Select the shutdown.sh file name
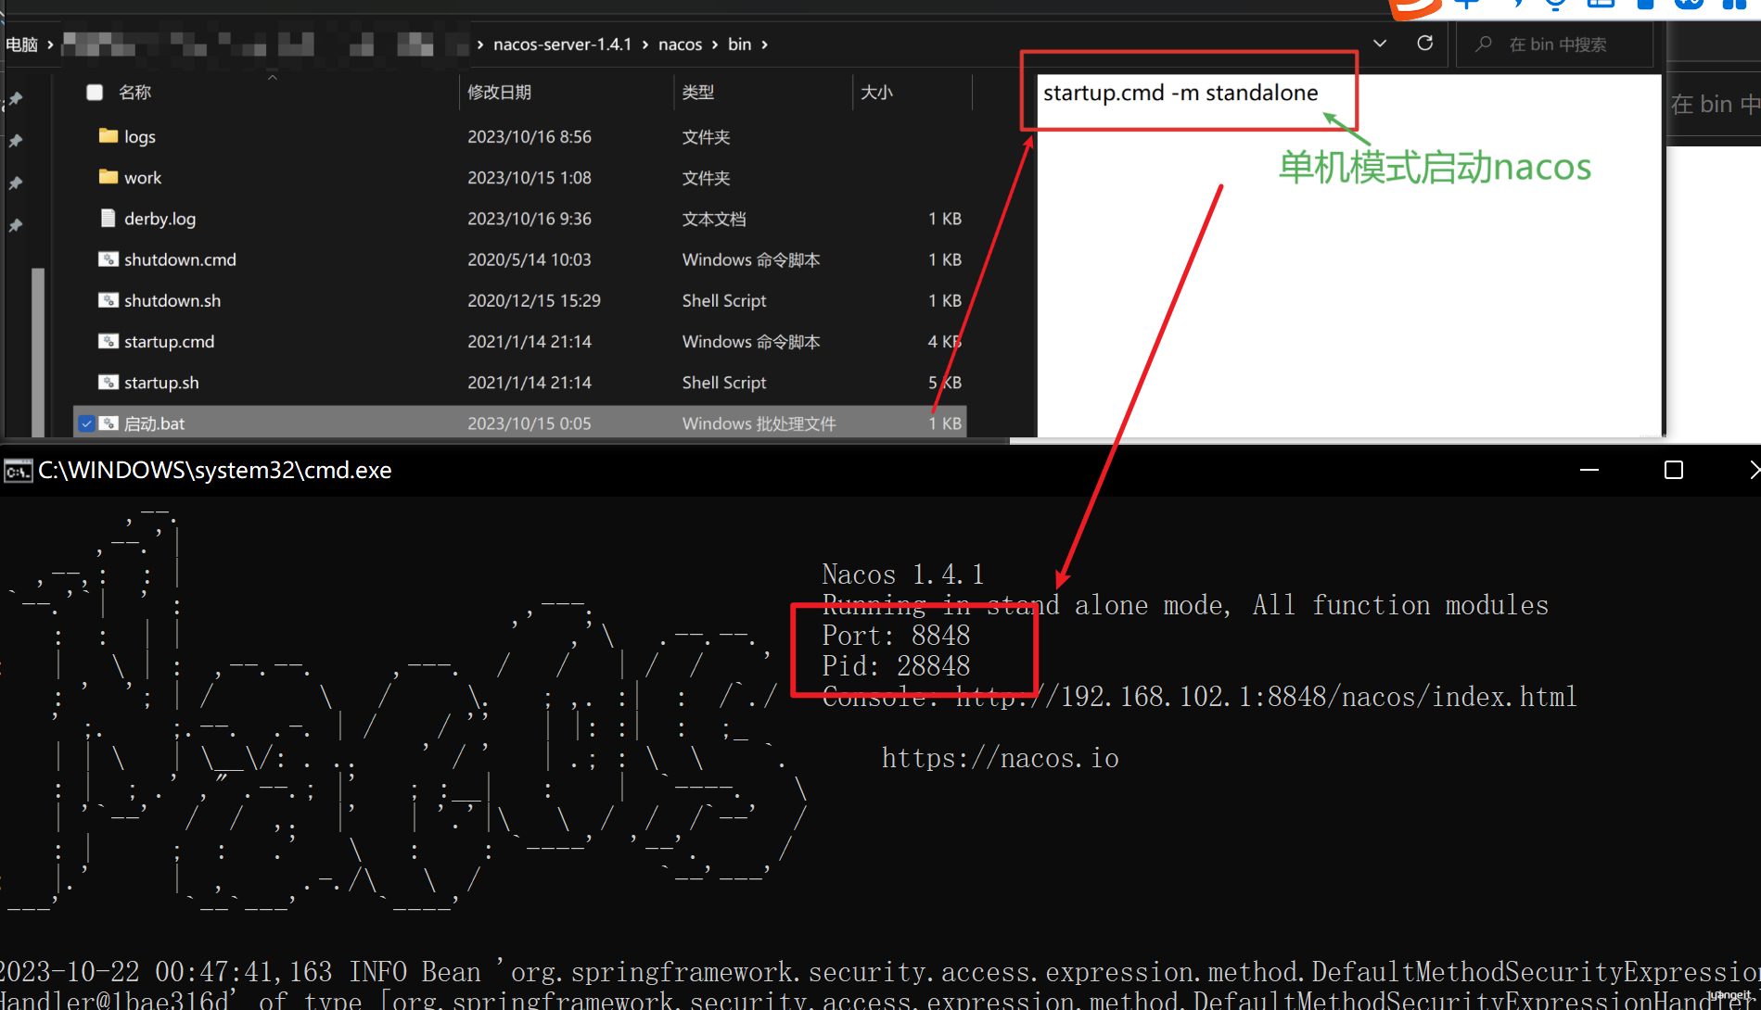This screenshot has height=1010, width=1761. point(172,300)
